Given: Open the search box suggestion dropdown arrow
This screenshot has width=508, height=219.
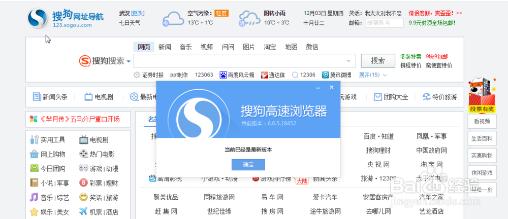Looking at the screenshot, I should pyautogui.click(x=348, y=61).
